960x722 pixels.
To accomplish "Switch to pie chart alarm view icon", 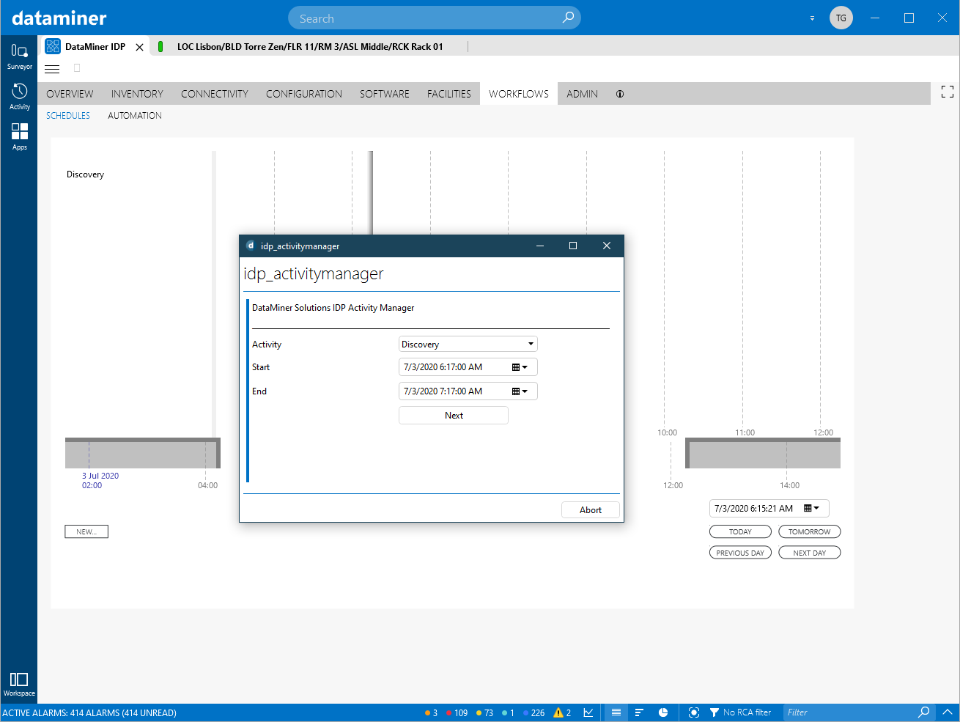I will point(663,712).
